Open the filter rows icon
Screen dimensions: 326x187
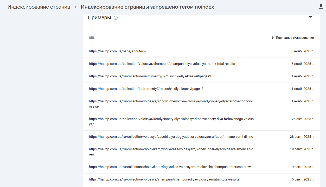click(x=310, y=17)
